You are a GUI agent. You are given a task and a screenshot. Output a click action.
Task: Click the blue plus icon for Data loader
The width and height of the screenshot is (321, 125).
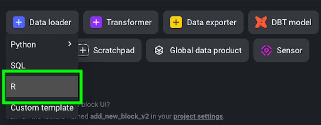(x=18, y=22)
